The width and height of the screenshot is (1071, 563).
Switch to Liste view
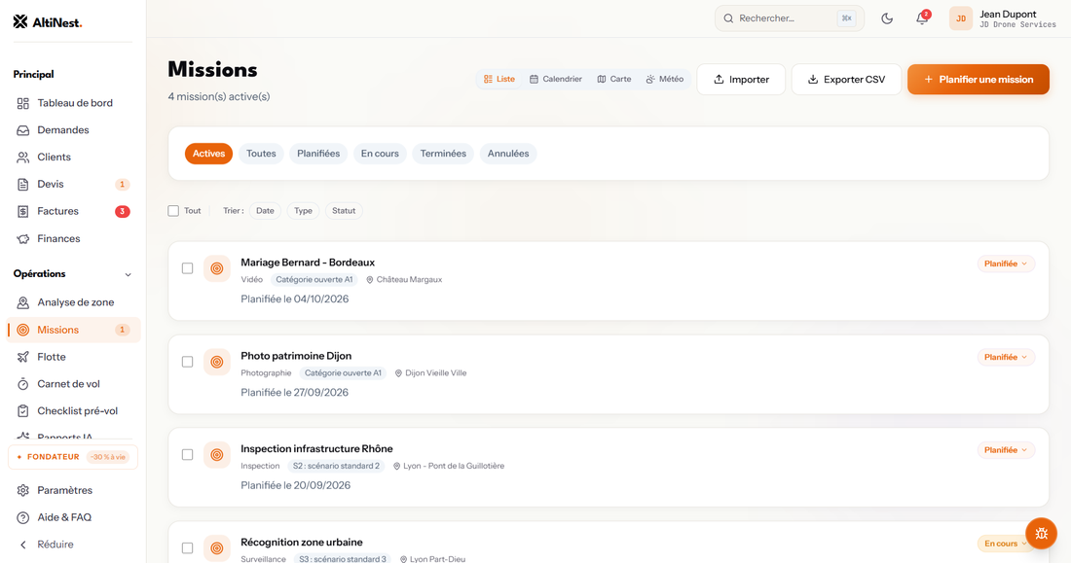point(499,79)
